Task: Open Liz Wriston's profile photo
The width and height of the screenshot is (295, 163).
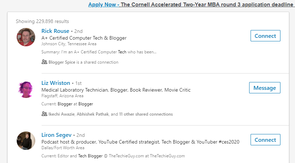Action: 26,89
